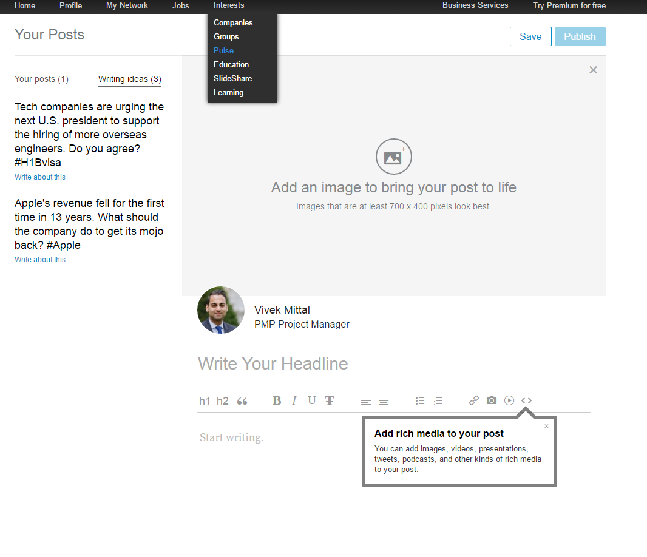Select SlideShare from the Interests dropdown
The width and height of the screenshot is (647, 557).
(232, 78)
